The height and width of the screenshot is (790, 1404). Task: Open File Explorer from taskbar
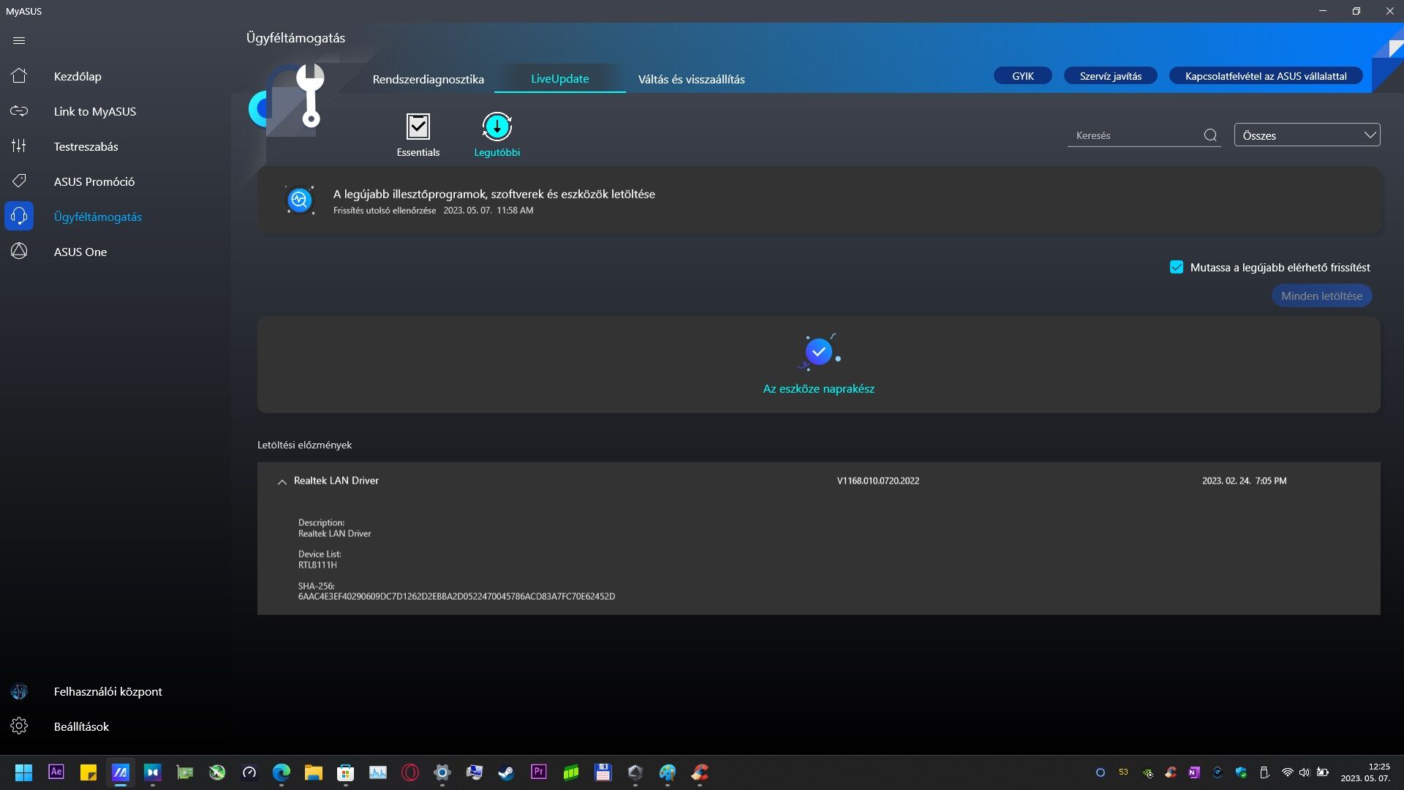point(314,772)
